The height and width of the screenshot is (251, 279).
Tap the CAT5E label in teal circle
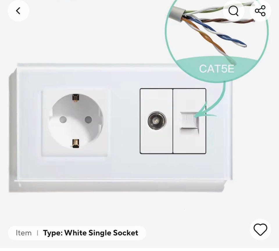coord(217,69)
